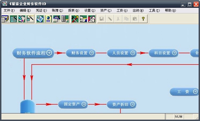200x121 pixels.
Task: Click the hand holding windows toolbar icon
Action: click(x=83, y=19)
